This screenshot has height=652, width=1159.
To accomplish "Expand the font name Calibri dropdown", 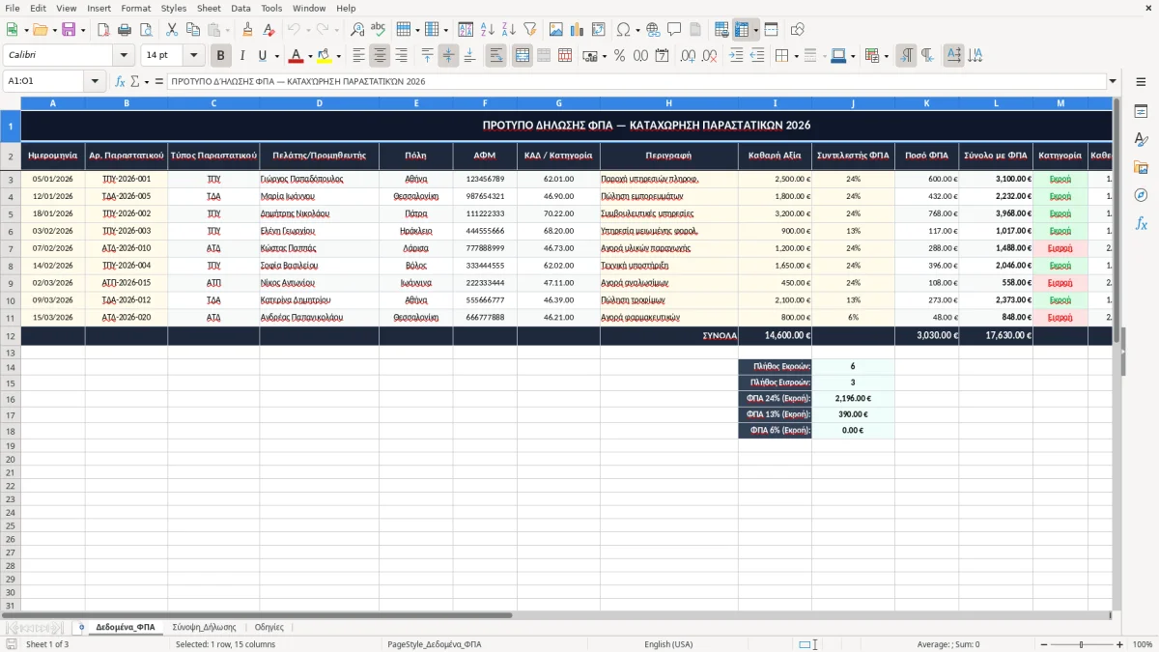I will pos(123,56).
